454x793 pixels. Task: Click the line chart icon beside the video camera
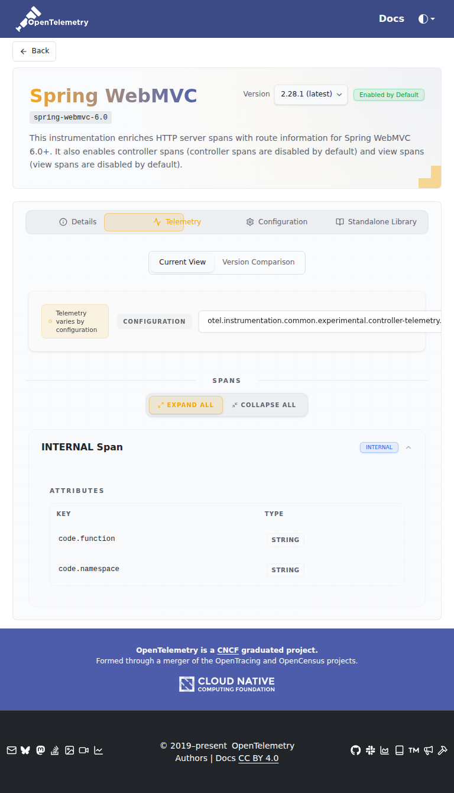pyautogui.click(x=98, y=750)
